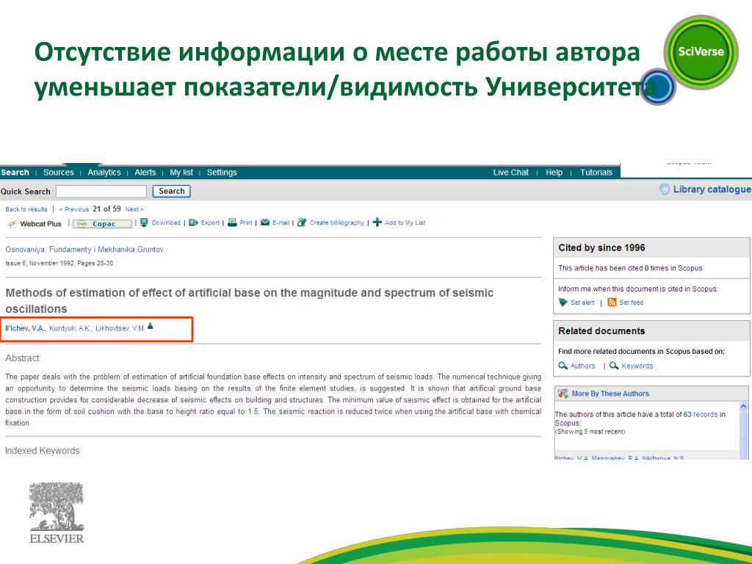The width and height of the screenshot is (752, 564).
Task: Click the Related documents heading
Action: coord(601,331)
